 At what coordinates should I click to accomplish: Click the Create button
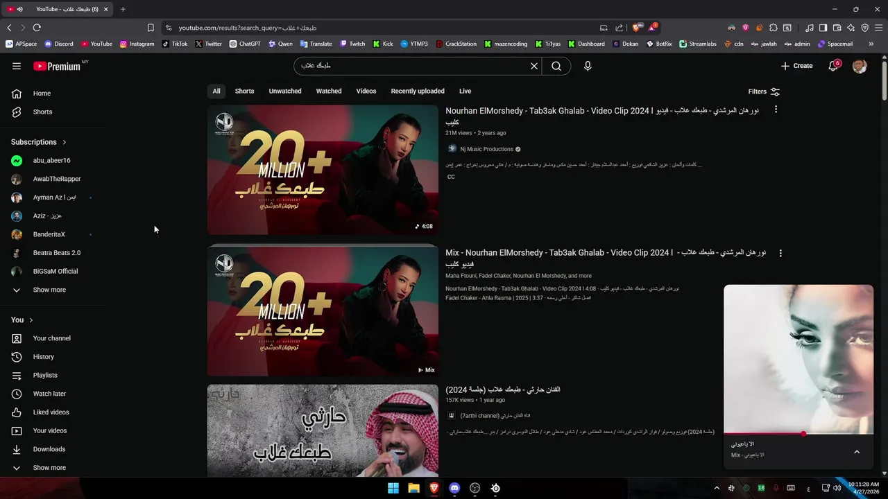796,66
